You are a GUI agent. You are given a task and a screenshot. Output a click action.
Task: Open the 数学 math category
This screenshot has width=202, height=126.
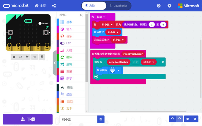pyautogui.click(x=71, y=78)
